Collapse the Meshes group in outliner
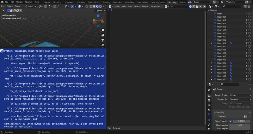 point(208,10)
